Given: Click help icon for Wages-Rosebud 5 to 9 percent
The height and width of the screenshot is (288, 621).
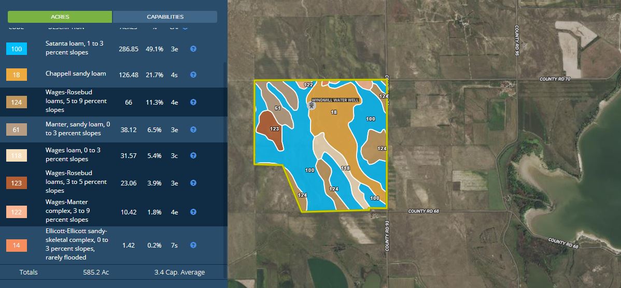Looking at the screenshot, I should [193, 102].
